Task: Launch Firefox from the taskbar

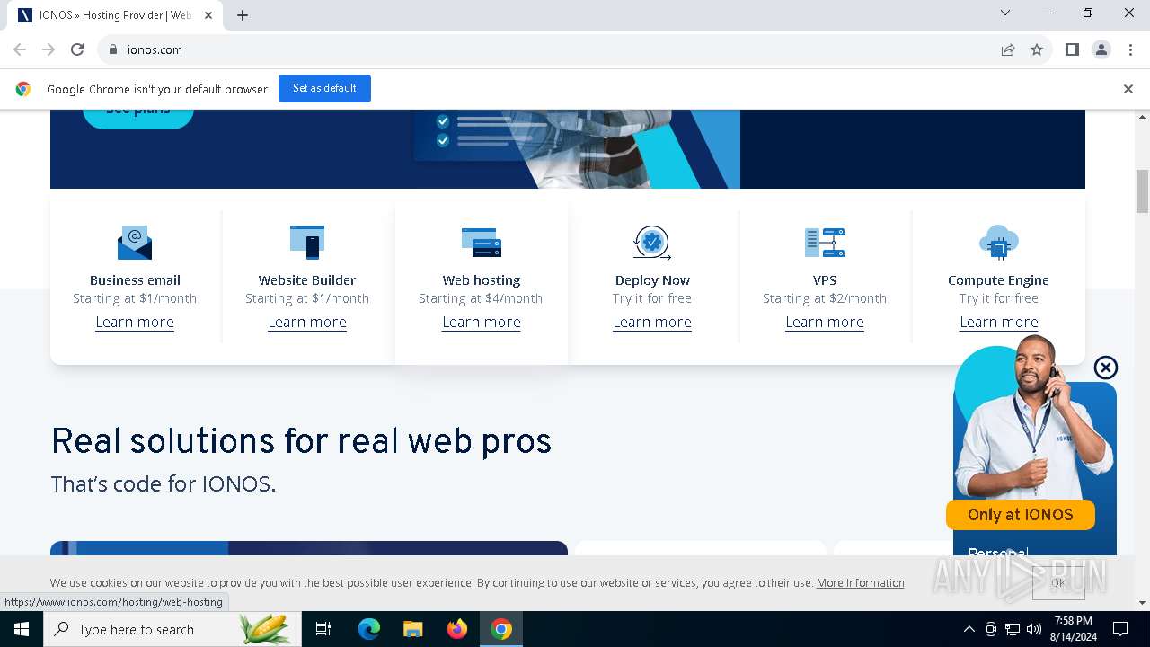Action: point(456,629)
